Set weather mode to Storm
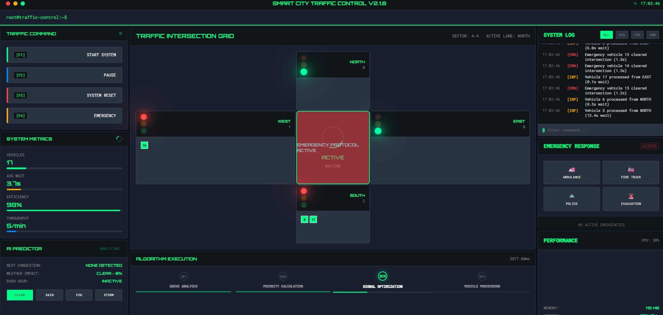Screen dimensions: 663x315 (109, 295)
